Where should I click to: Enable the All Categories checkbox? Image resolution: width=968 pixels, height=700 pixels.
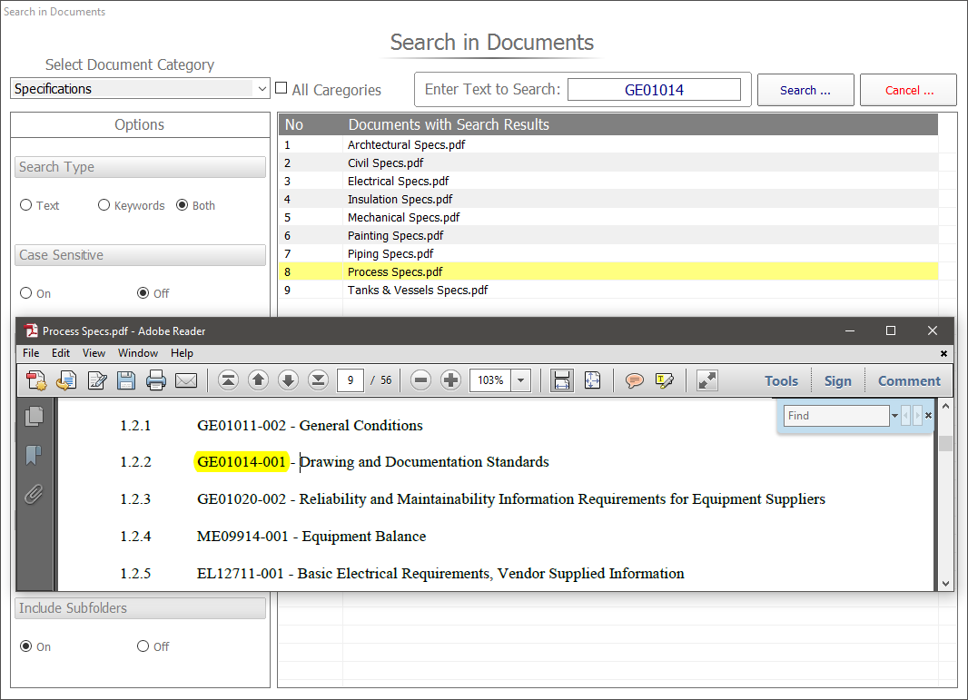click(x=282, y=89)
